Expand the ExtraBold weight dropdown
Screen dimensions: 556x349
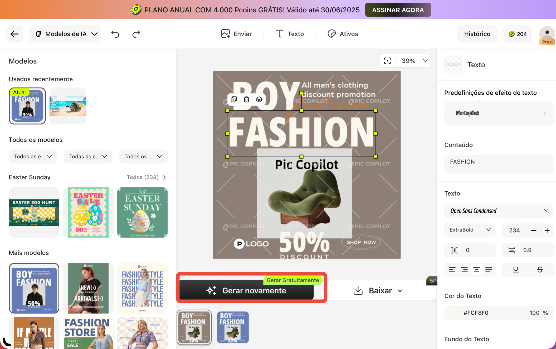pos(470,230)
